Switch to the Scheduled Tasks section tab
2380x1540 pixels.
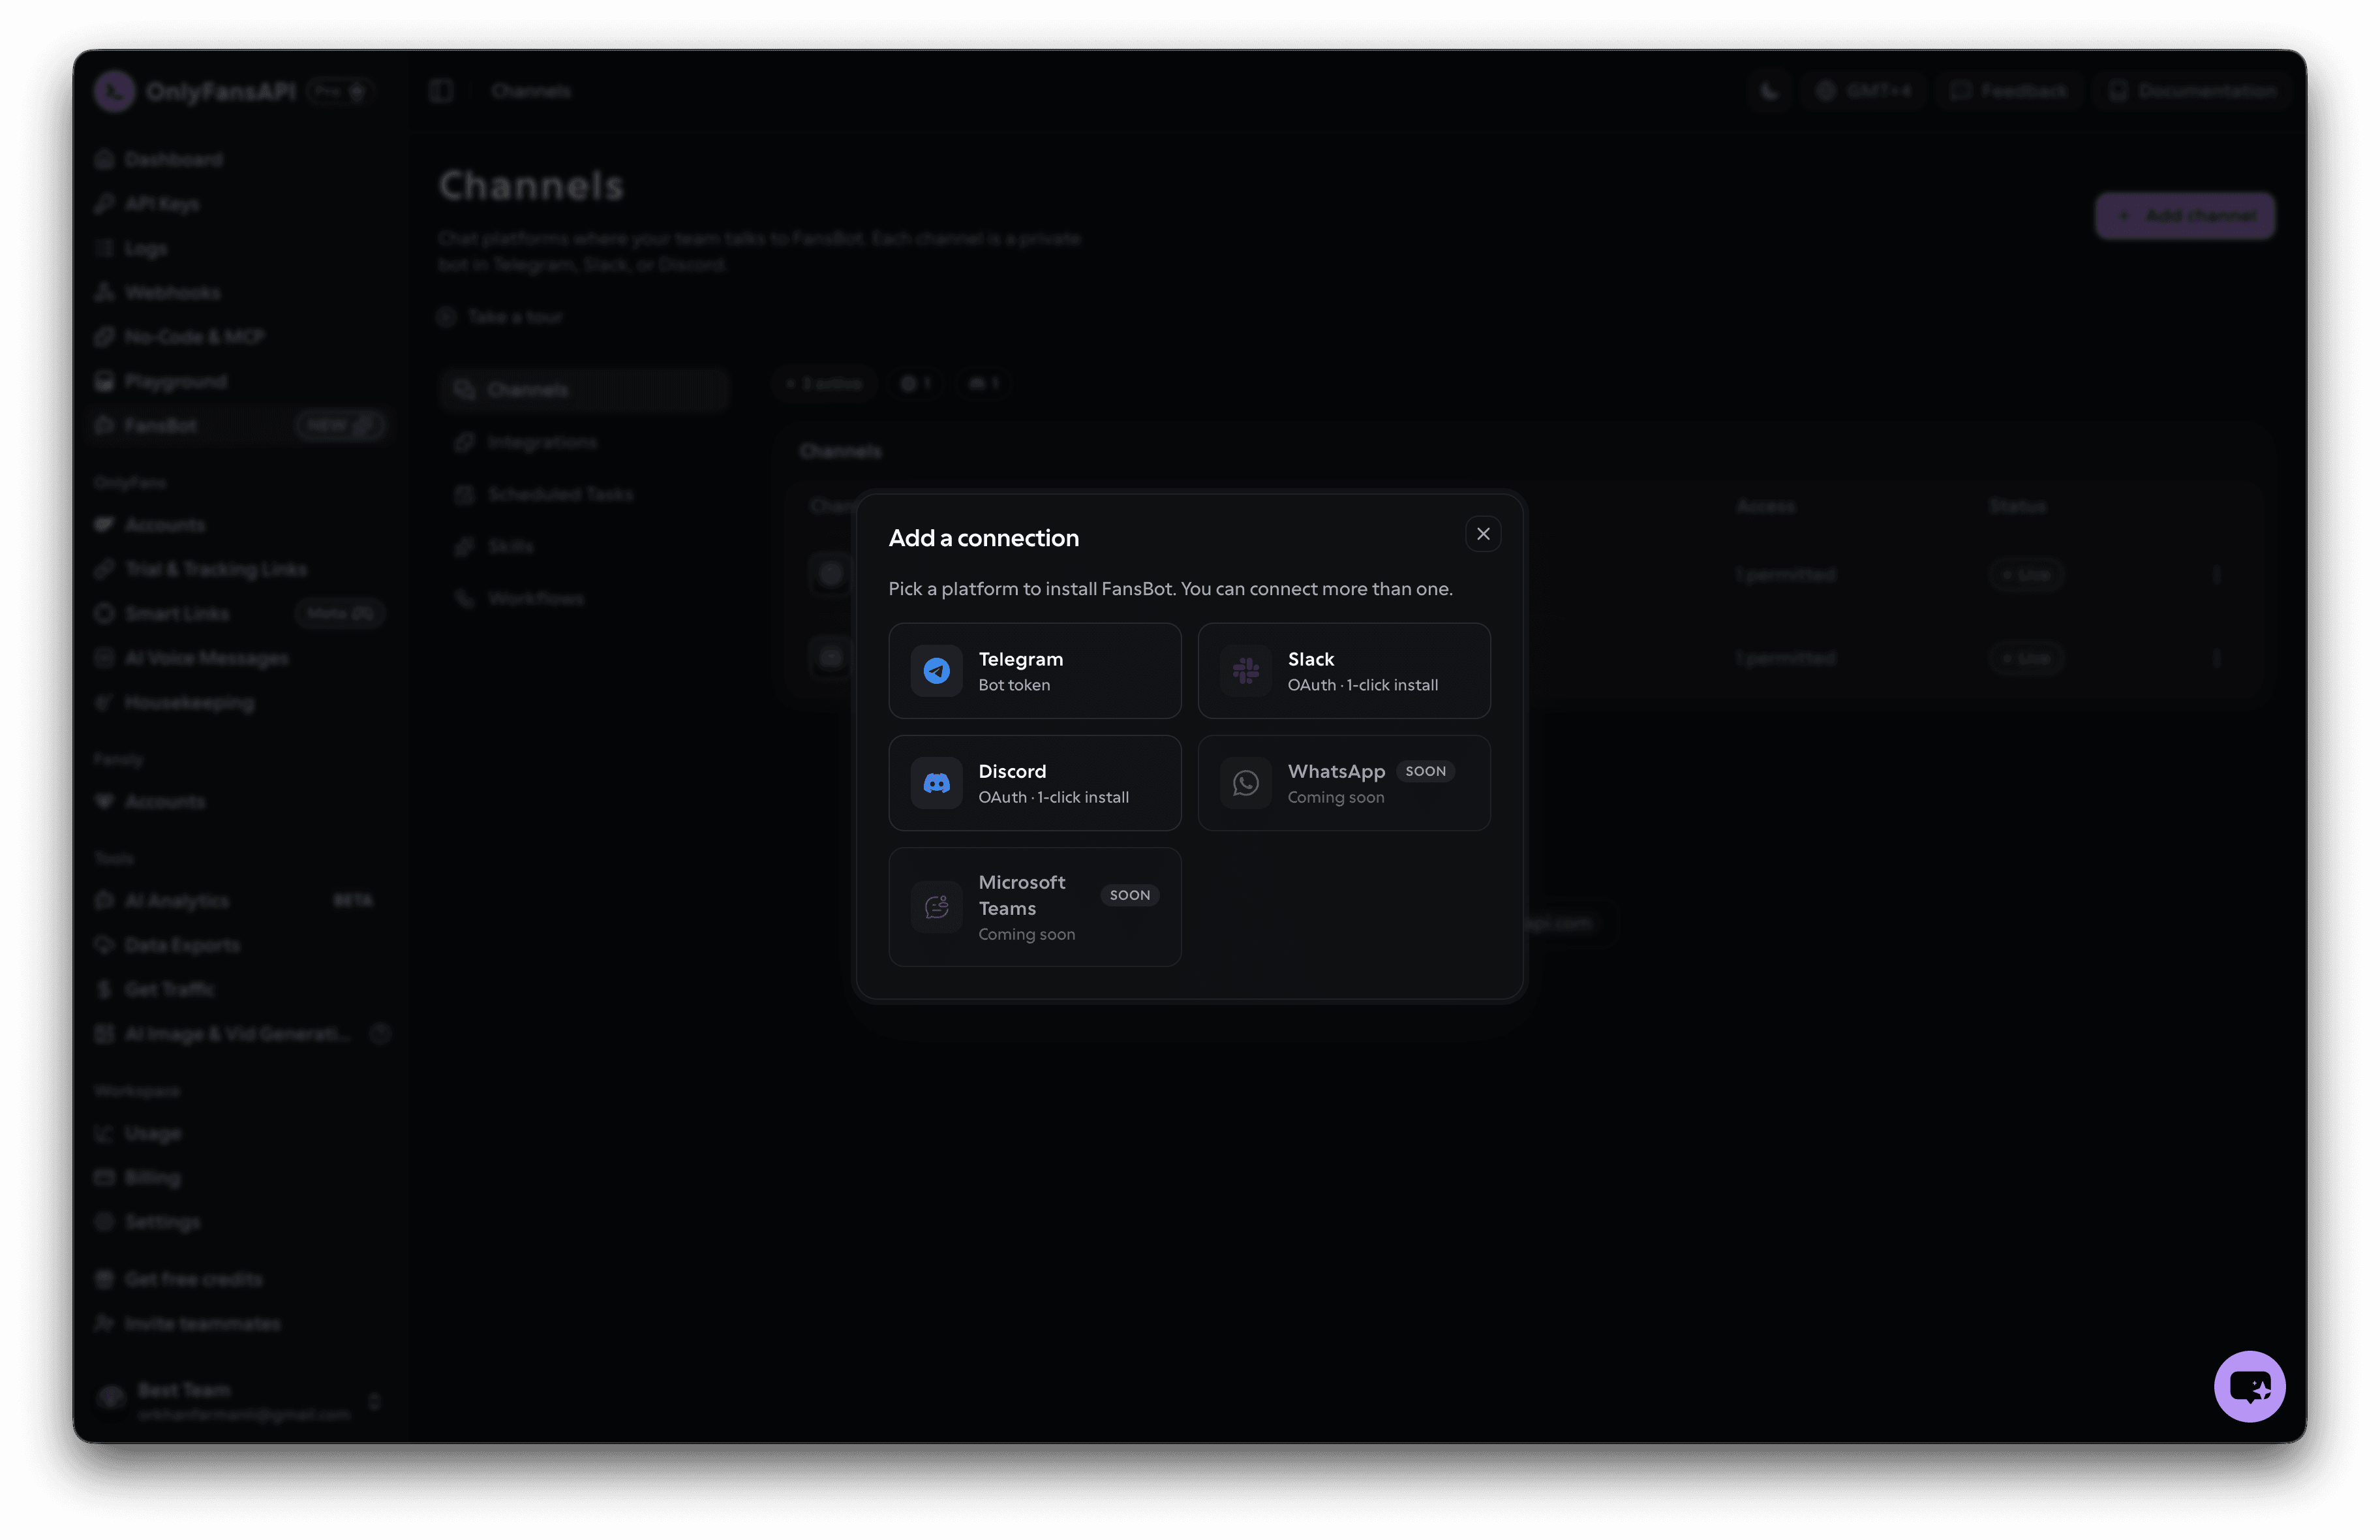coord(584,494)
